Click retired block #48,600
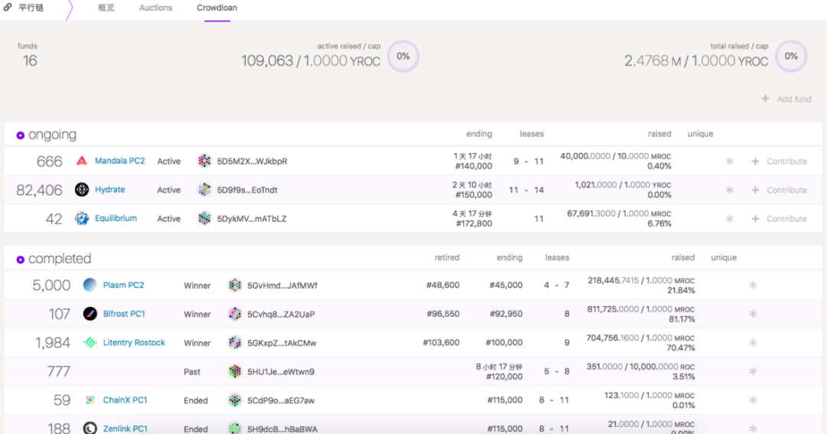Screen dimensions: 827x434 click(x=443, y=285)
